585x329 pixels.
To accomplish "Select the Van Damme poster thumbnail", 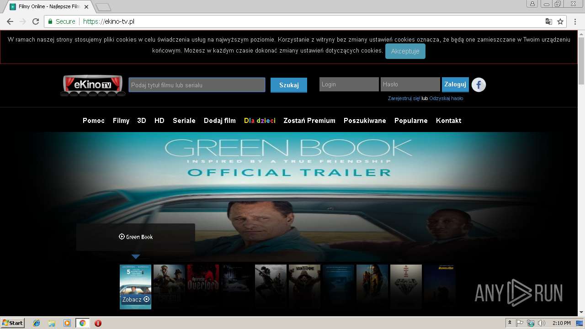I will click(304, 287).
